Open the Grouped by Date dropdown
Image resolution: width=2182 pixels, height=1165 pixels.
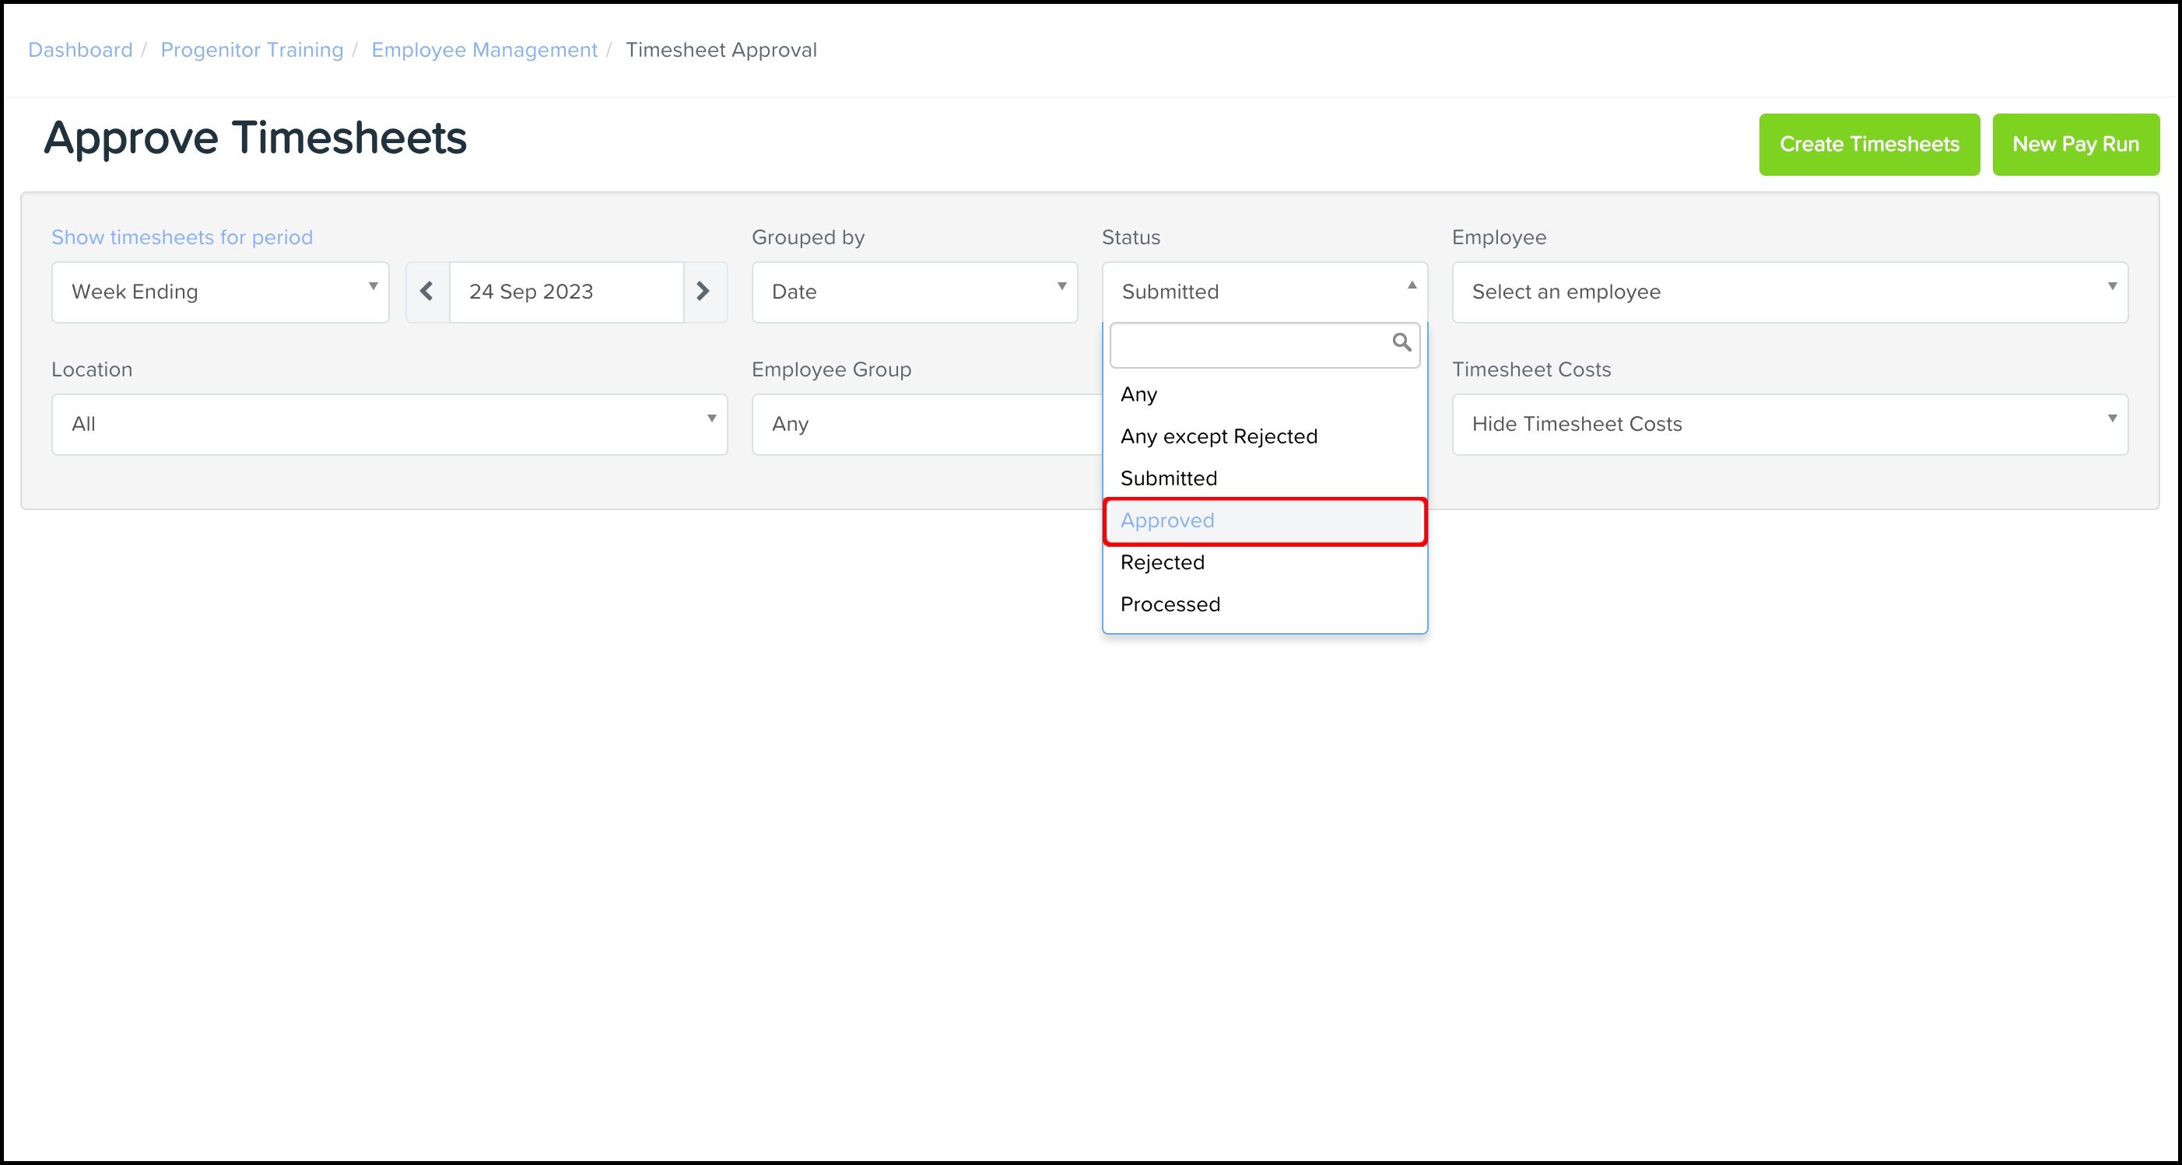tap(914, 292)
